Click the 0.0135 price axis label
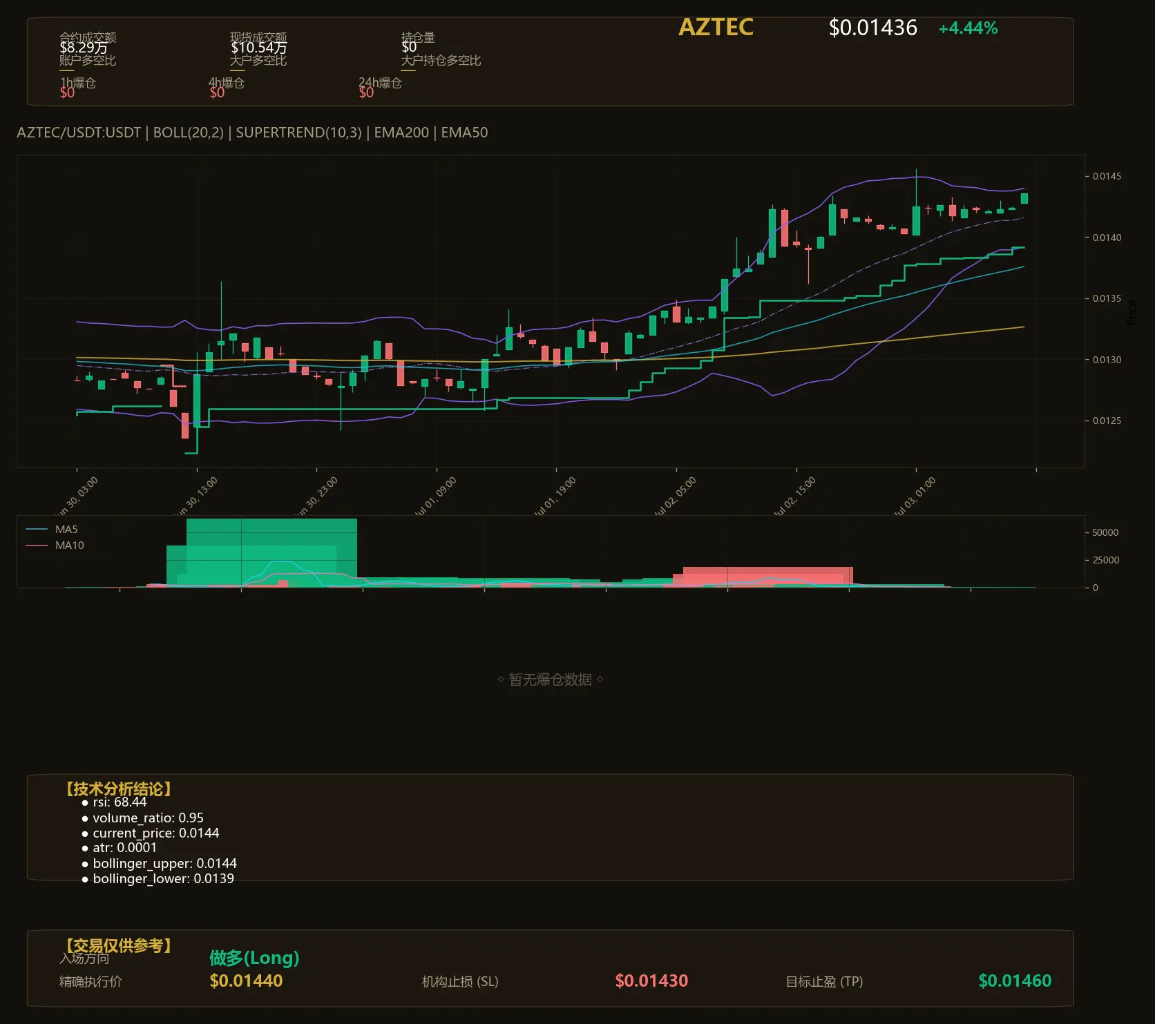 (1107, 298)
